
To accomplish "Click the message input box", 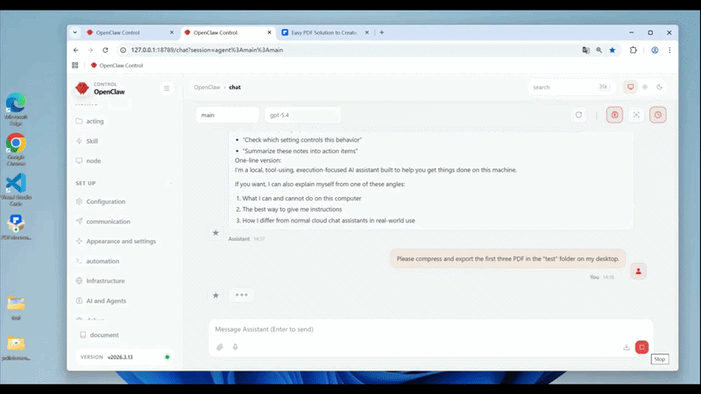I will 430,329.
